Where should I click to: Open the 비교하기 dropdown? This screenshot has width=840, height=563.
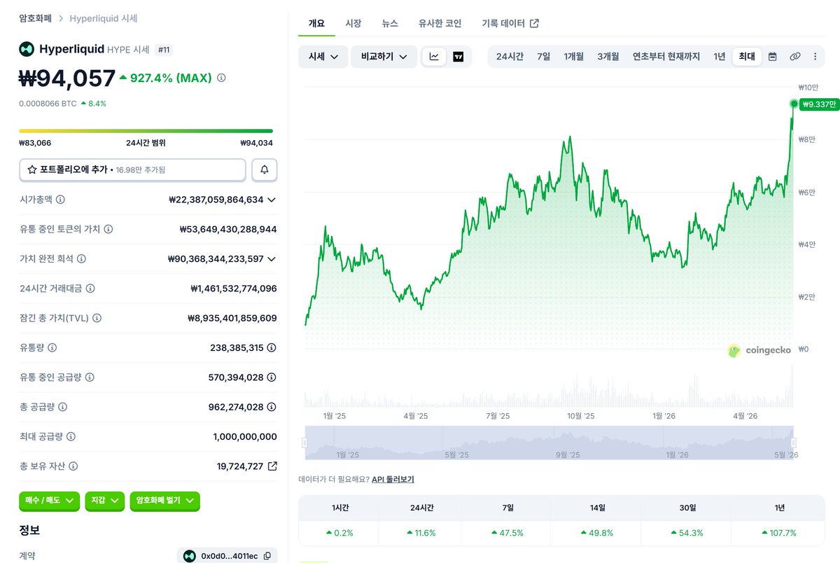(384, 57)
